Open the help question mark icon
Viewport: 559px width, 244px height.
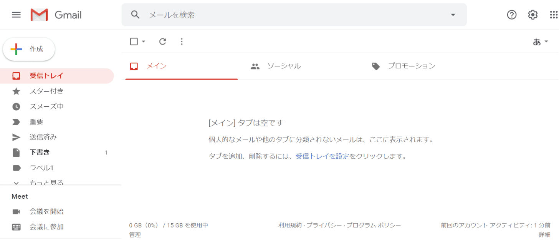512,15
